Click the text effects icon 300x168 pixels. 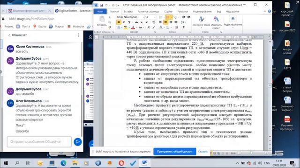point(119,28)
